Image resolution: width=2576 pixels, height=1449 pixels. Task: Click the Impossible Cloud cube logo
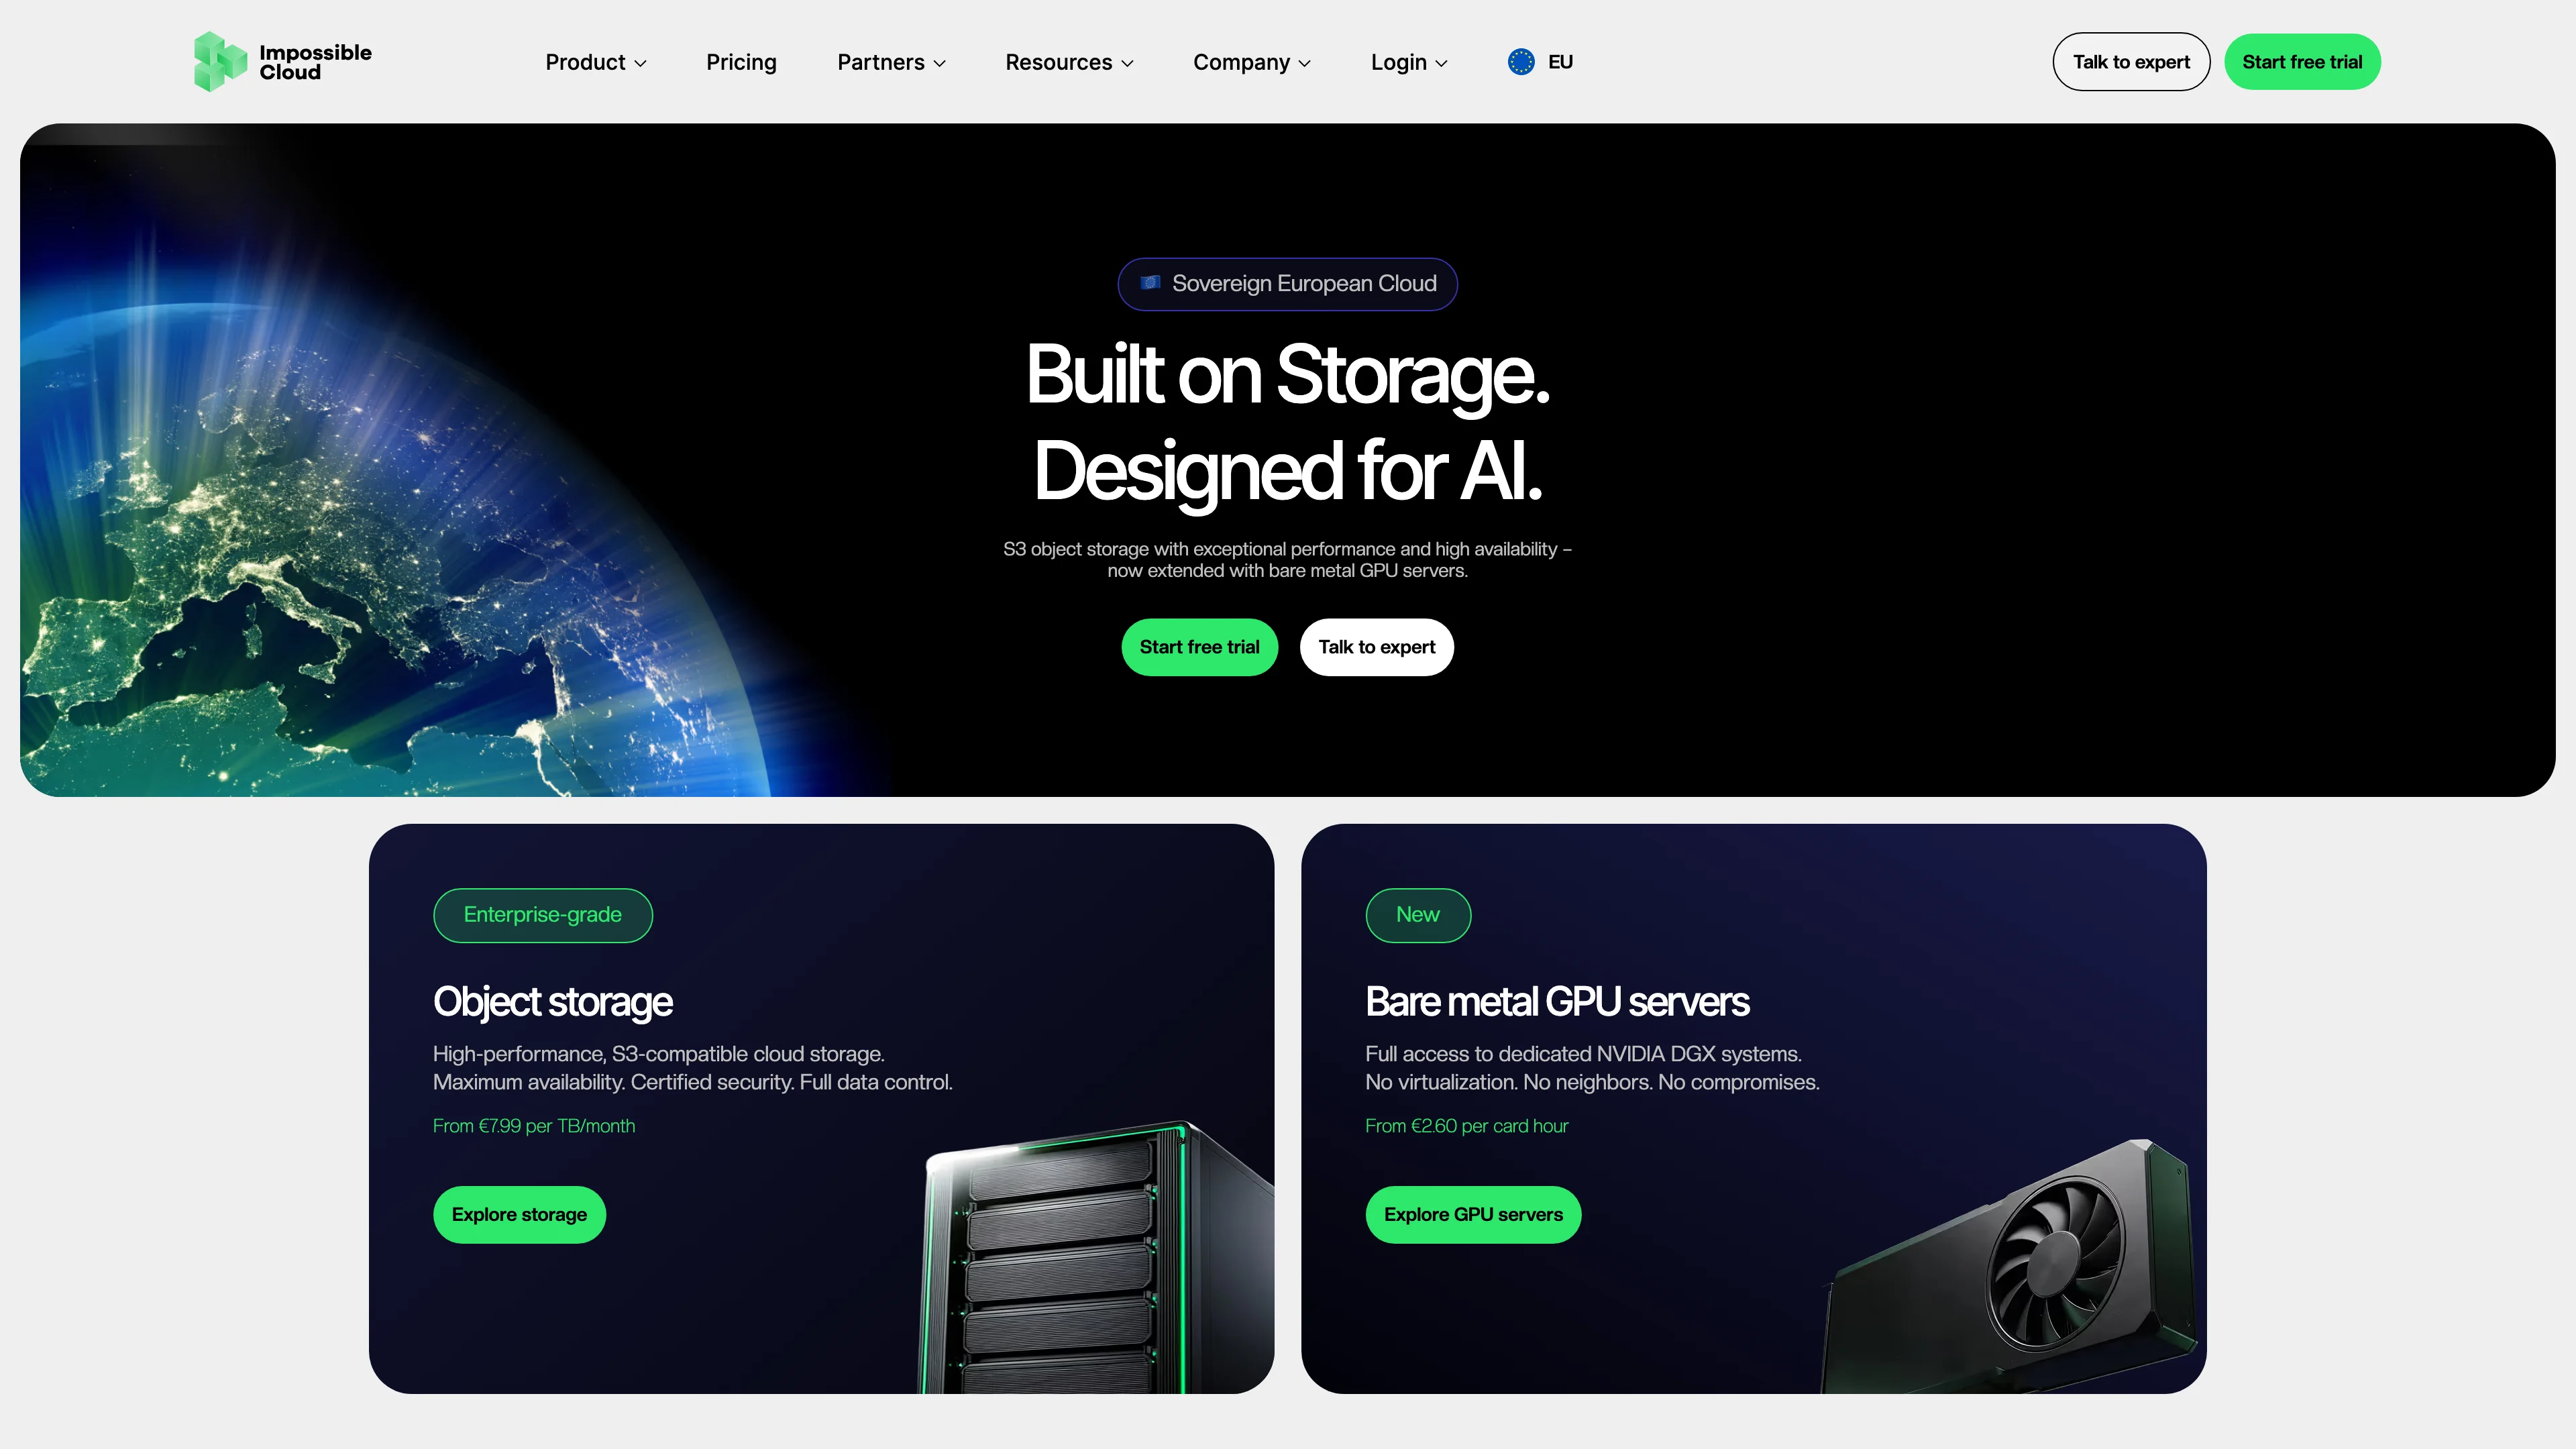point(220,61)
